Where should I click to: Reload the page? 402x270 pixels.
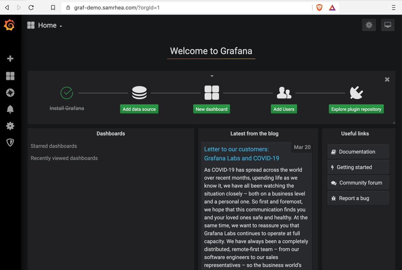31,8
